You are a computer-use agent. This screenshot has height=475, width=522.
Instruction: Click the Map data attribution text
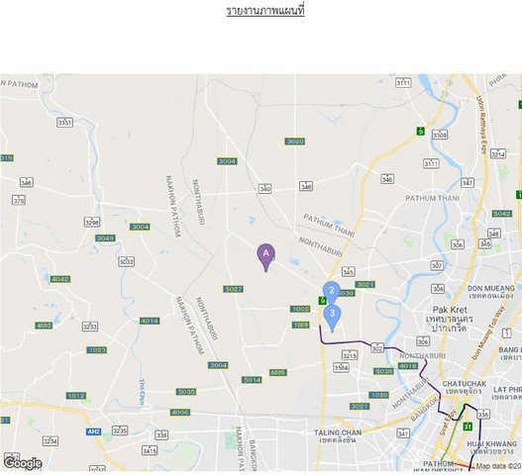click(x=498, y=466)
